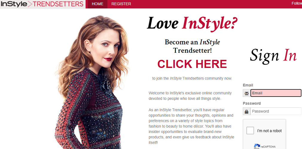This screenshot has height=149, width=302.
Task: Click the photo of the woman
Action: pos(92,82)
